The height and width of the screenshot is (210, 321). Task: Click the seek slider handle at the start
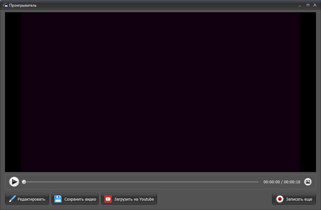(24, 182)
